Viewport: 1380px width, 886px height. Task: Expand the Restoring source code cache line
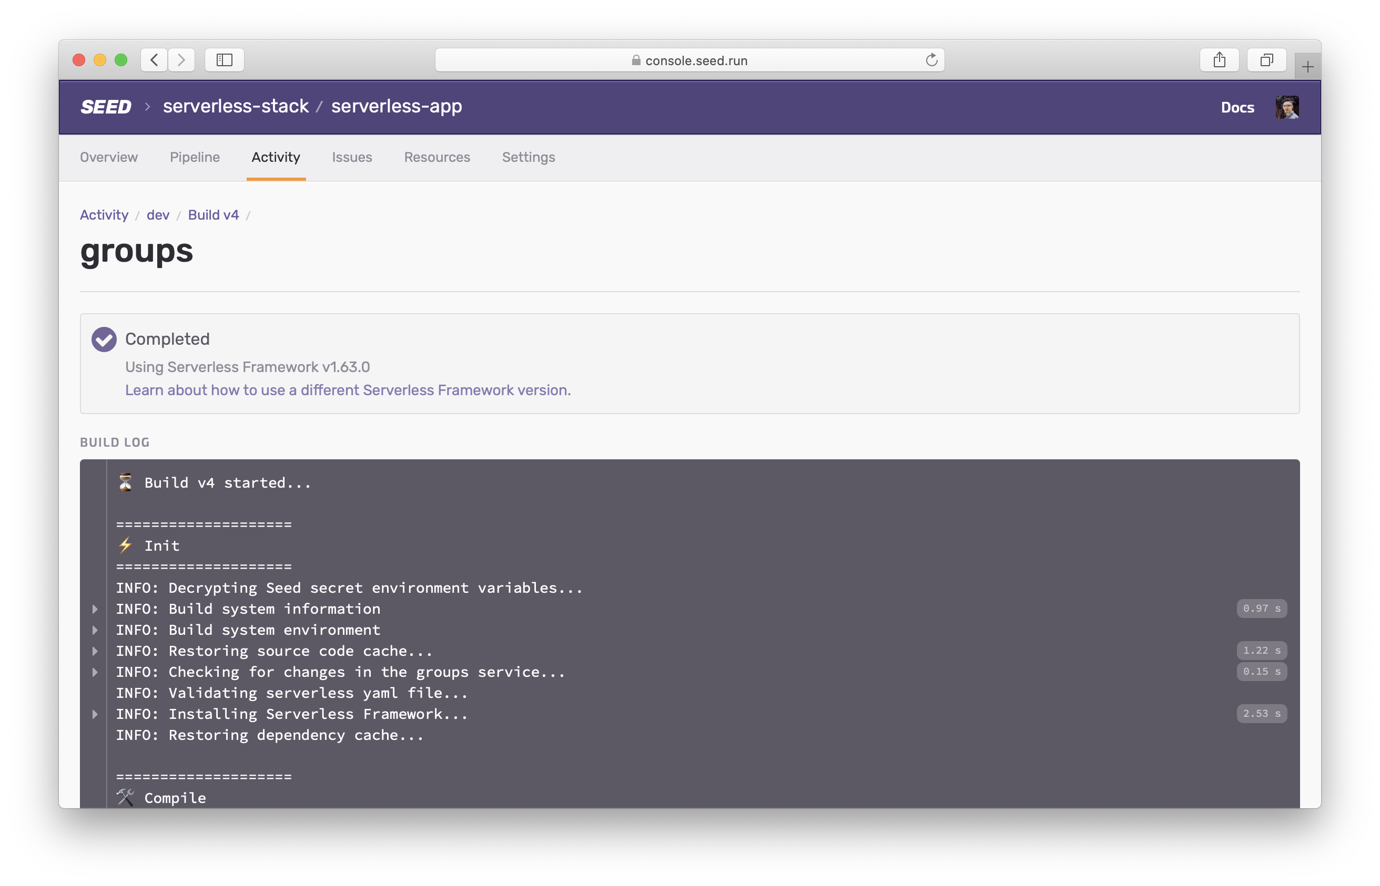click(x=95, y=651)
